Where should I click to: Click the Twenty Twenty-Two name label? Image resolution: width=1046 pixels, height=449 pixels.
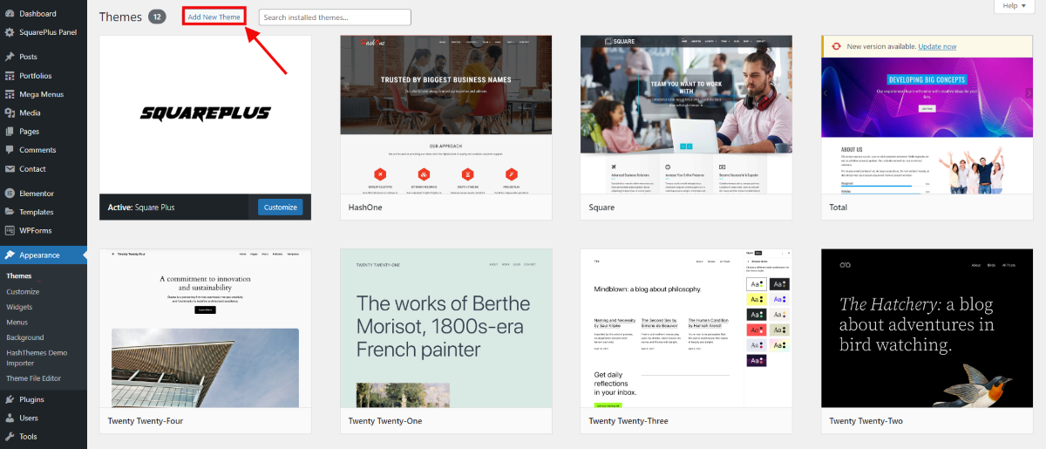[866, 421]
